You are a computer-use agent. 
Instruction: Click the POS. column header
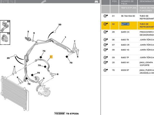(x=114, y=1)
